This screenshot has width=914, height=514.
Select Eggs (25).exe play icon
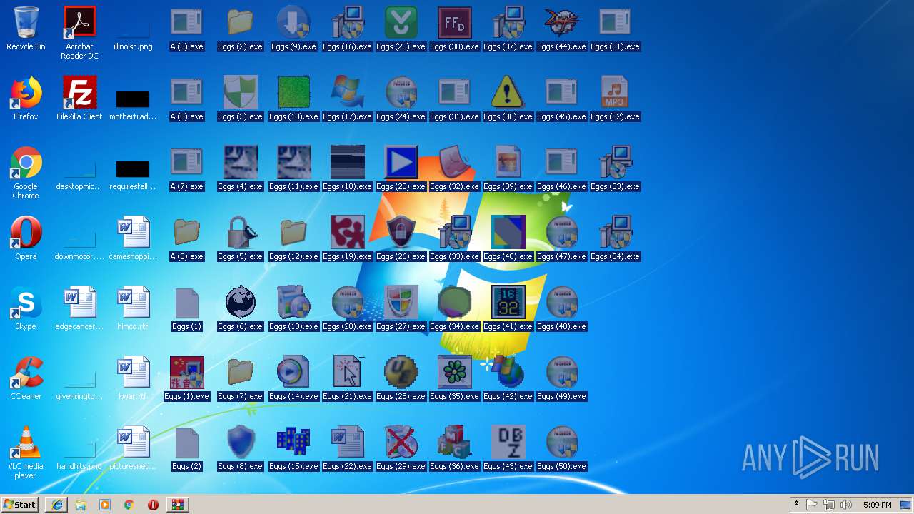point(401,163)
